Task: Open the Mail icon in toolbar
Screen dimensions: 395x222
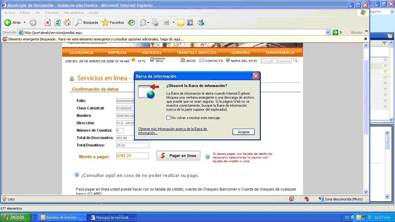Action: pyautogui.click(x=143, y=23)
